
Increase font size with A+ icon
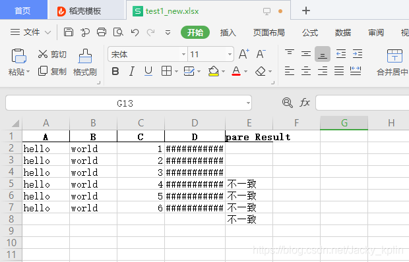(244, 54)
